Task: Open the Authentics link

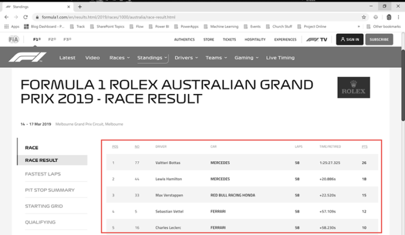Action: click(184, 39)
